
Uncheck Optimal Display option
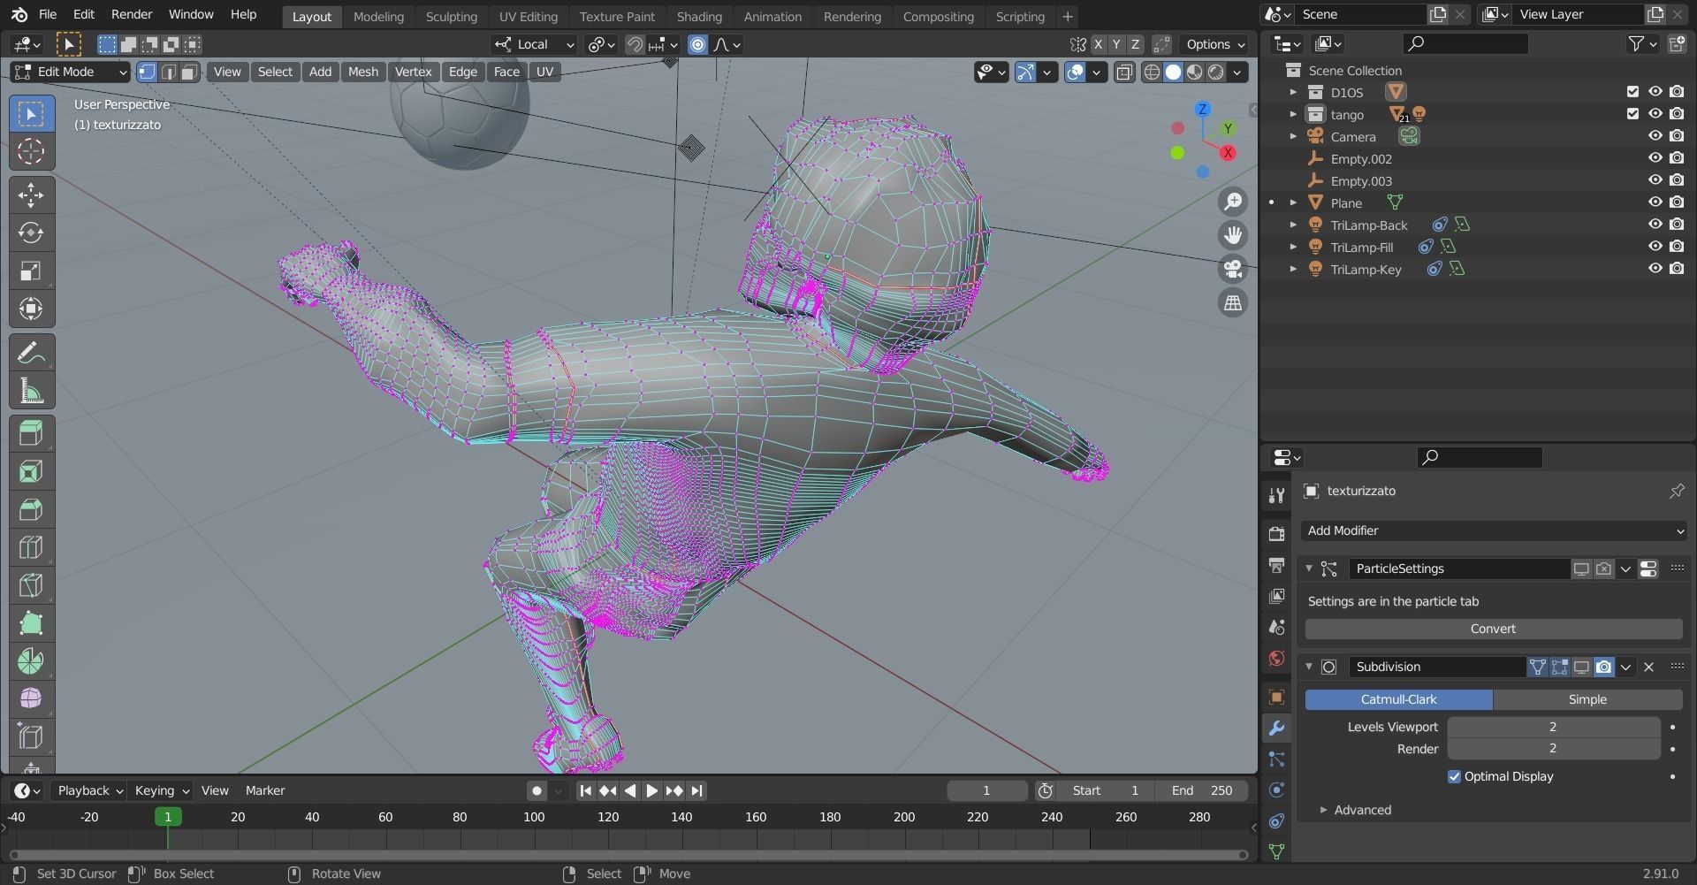(x=1454, y=777)
